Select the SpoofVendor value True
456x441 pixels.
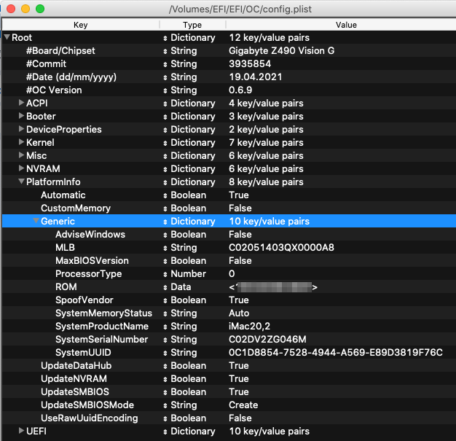239,300
